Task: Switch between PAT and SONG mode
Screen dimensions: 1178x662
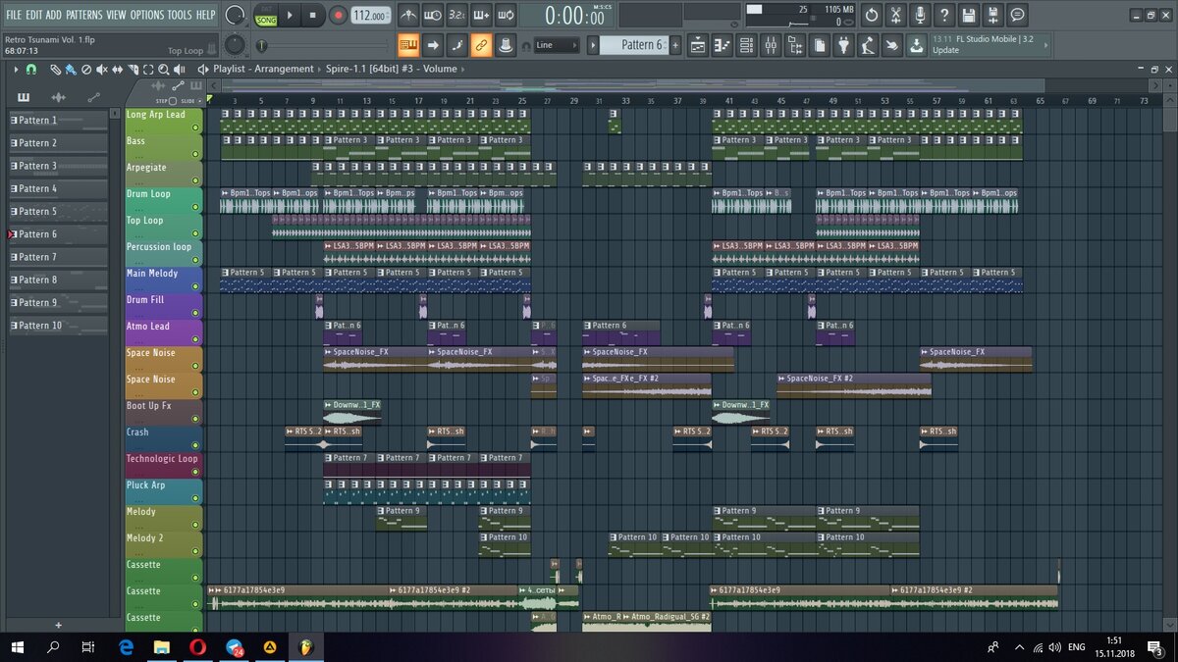Action: [x=266, y=15]
